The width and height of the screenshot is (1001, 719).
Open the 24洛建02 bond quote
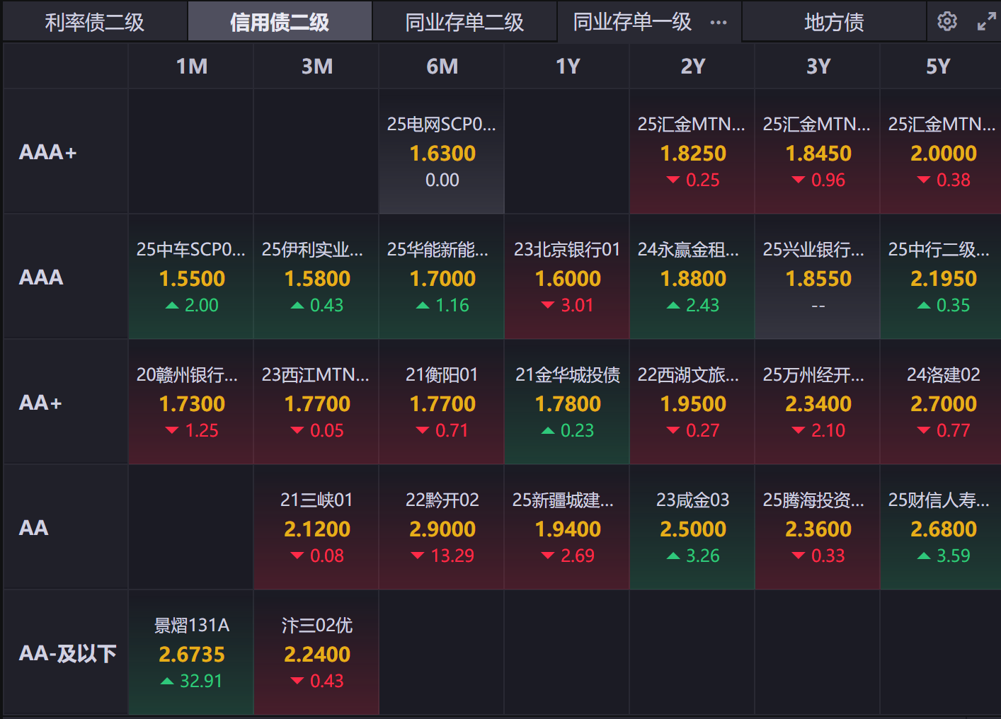pyautogui.click(x=943, y=402)
